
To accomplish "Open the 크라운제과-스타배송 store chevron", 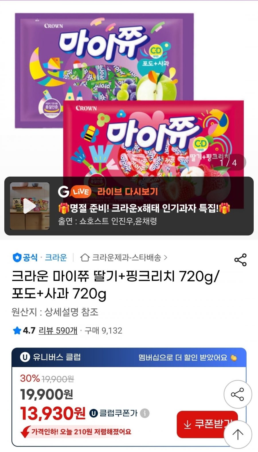I will coord(165,258).
